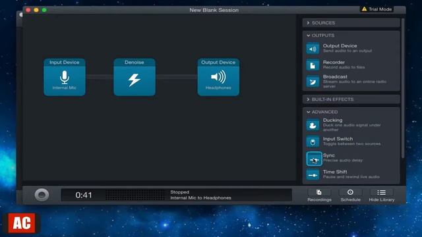This screenshot has width=422, height=237.
Task: Minimize the window with the yellow button
Action: 36,11
